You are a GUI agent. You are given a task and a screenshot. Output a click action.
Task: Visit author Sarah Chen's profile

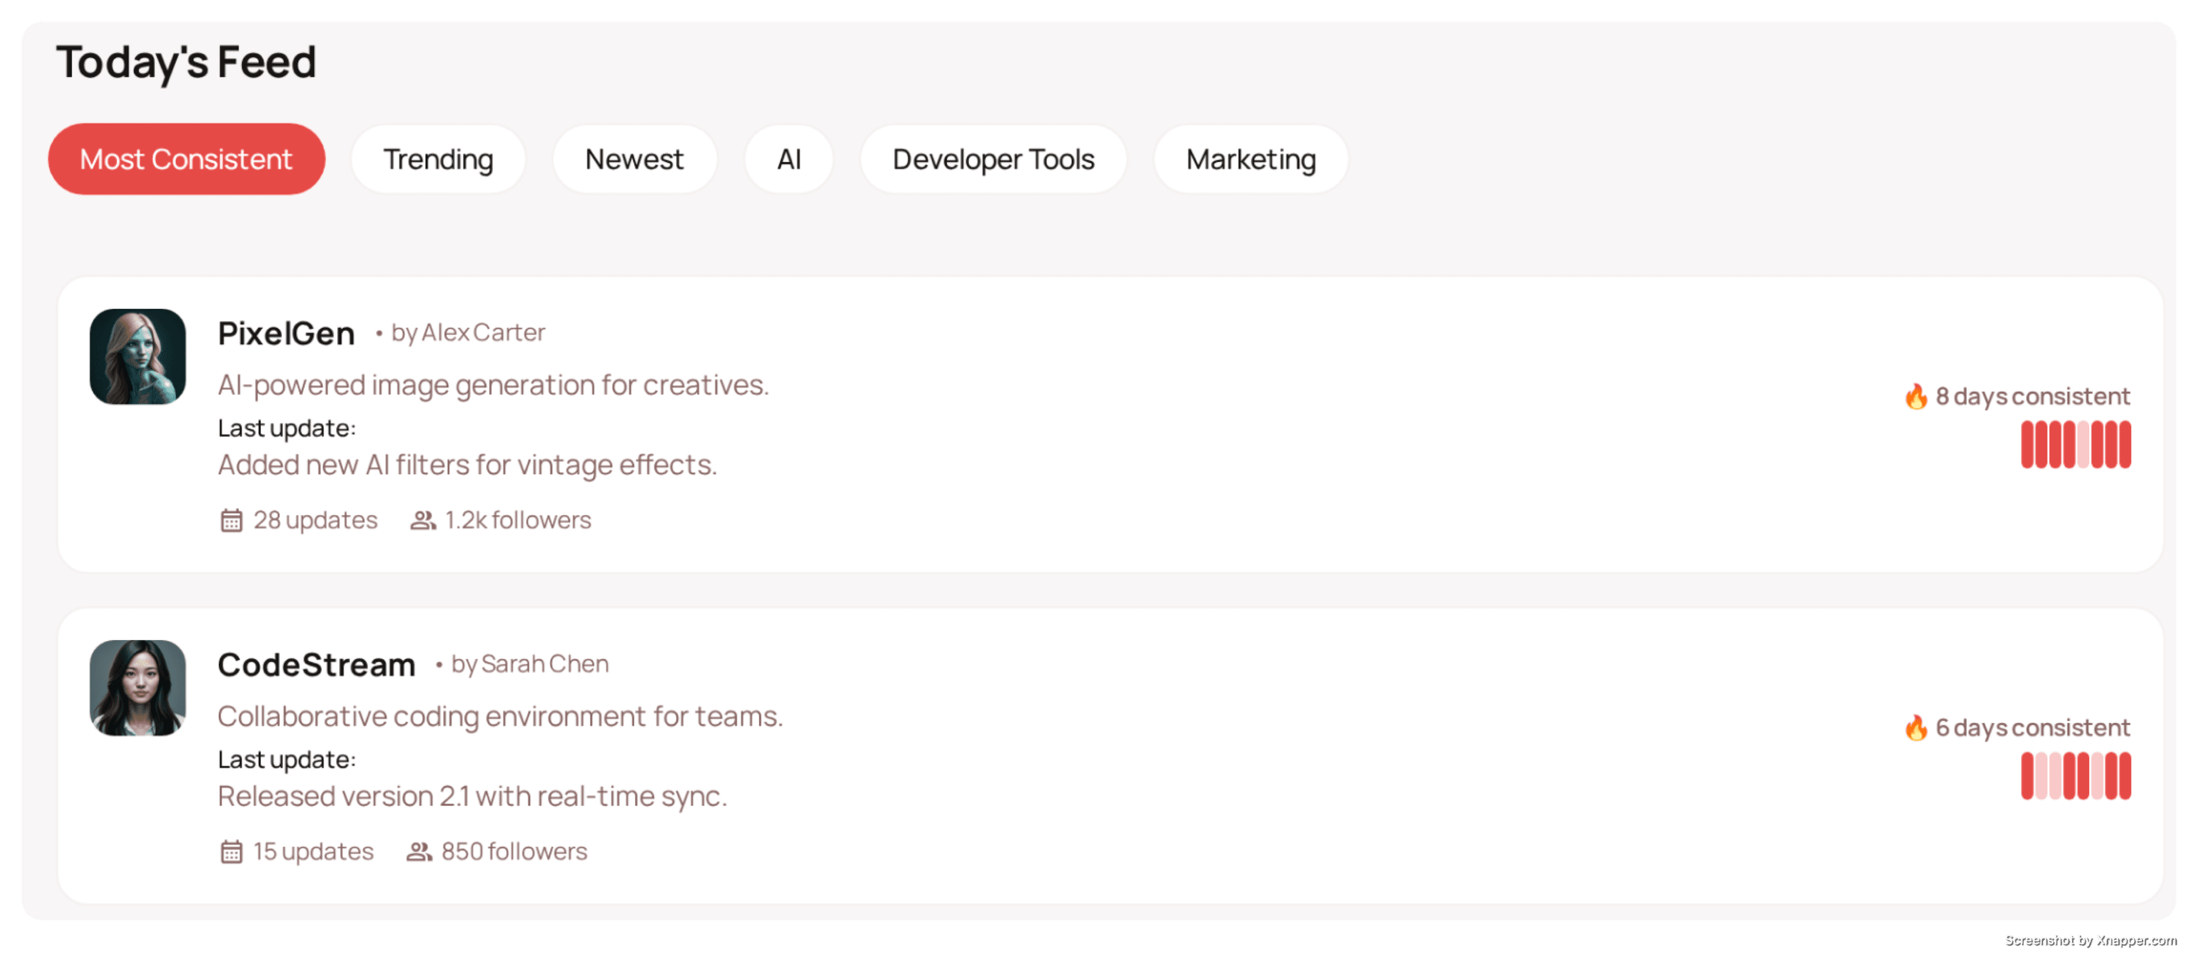tap(544, 664)
